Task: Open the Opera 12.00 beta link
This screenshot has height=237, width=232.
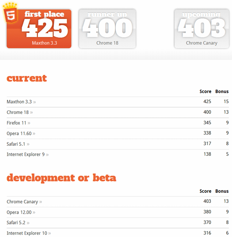Action: click(x=19, y=212)
